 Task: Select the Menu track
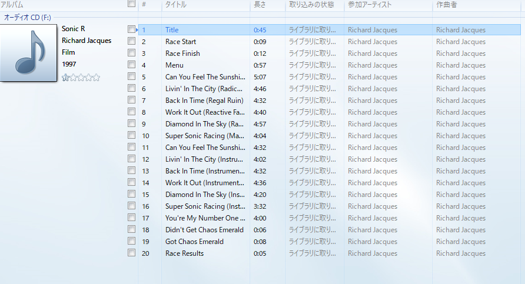pyautogui.click(x=174, y=65)
